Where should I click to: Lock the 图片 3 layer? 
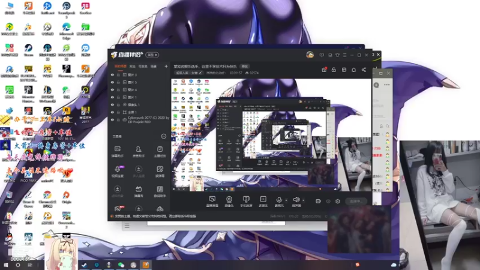pyautogui.click(x=118, y=74)
